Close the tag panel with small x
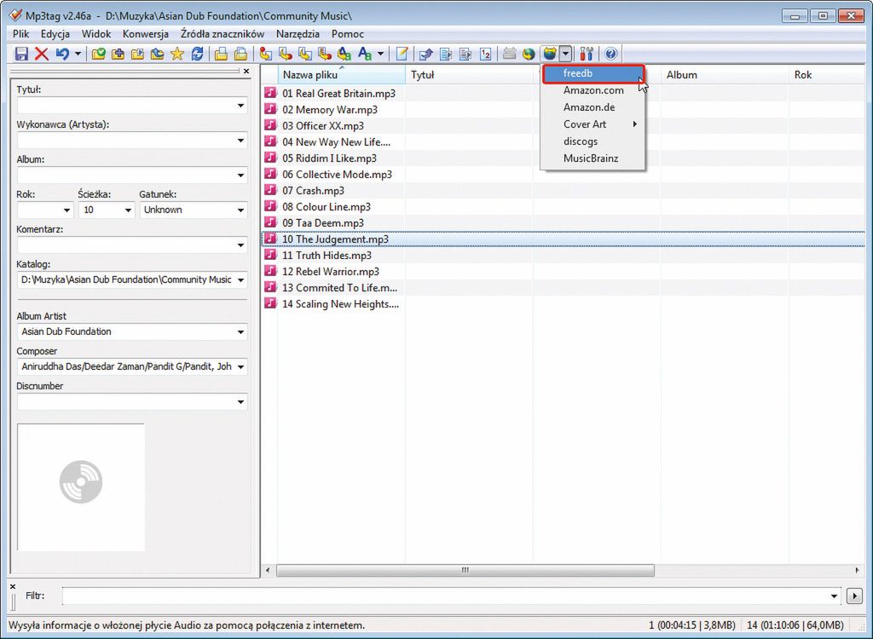Viewport: 873px width, 639px height. click(246, 72)
